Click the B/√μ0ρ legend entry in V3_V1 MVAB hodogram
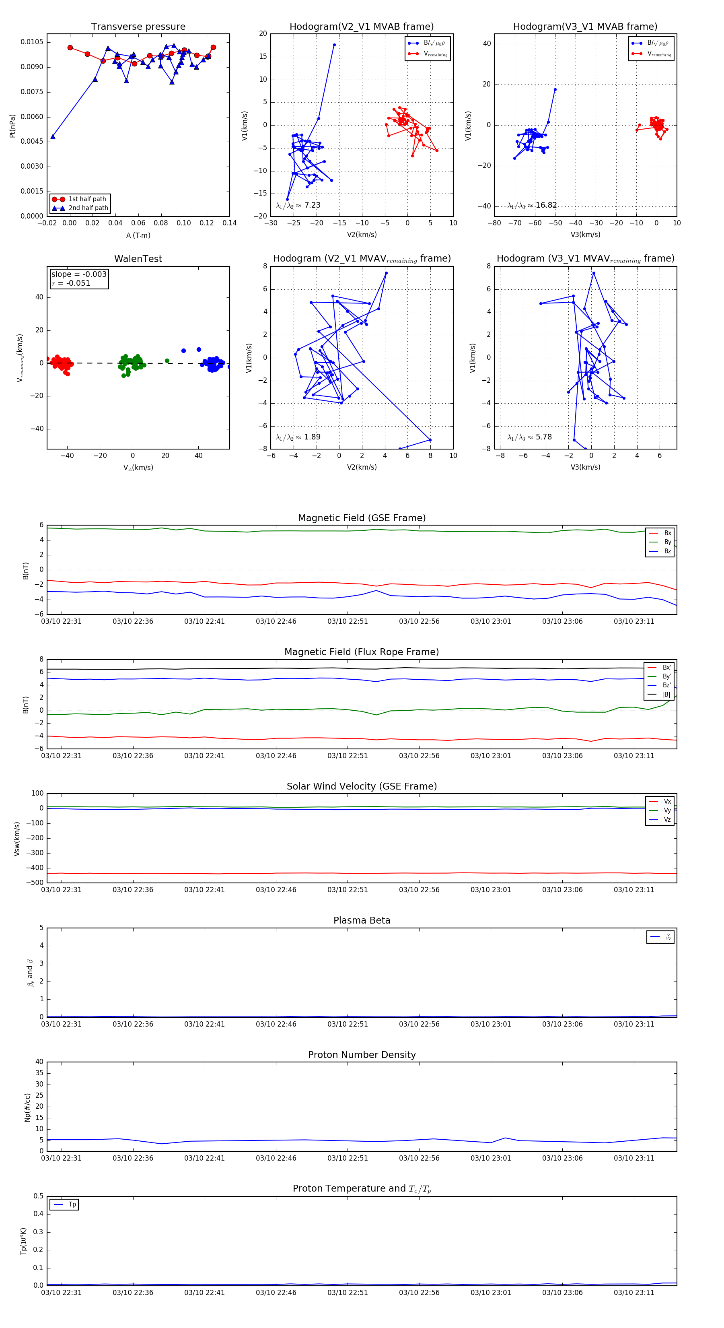The image size is (724, 1328). [651, 43]
